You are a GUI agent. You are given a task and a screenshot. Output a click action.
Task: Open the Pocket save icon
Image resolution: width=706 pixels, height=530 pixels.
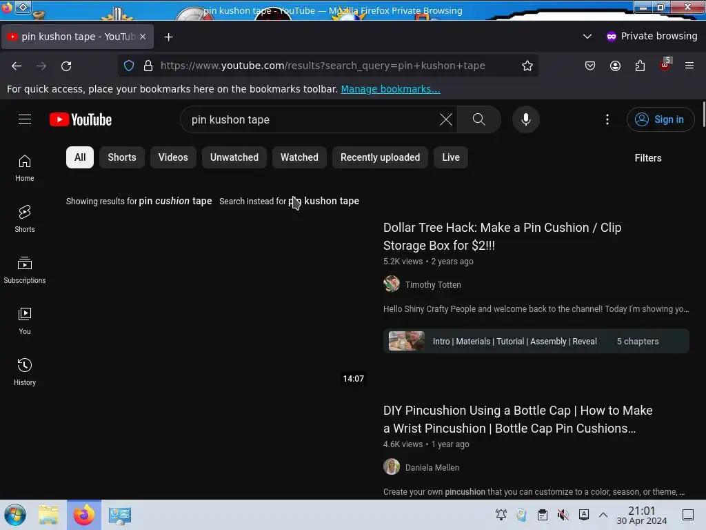(590, 66)
